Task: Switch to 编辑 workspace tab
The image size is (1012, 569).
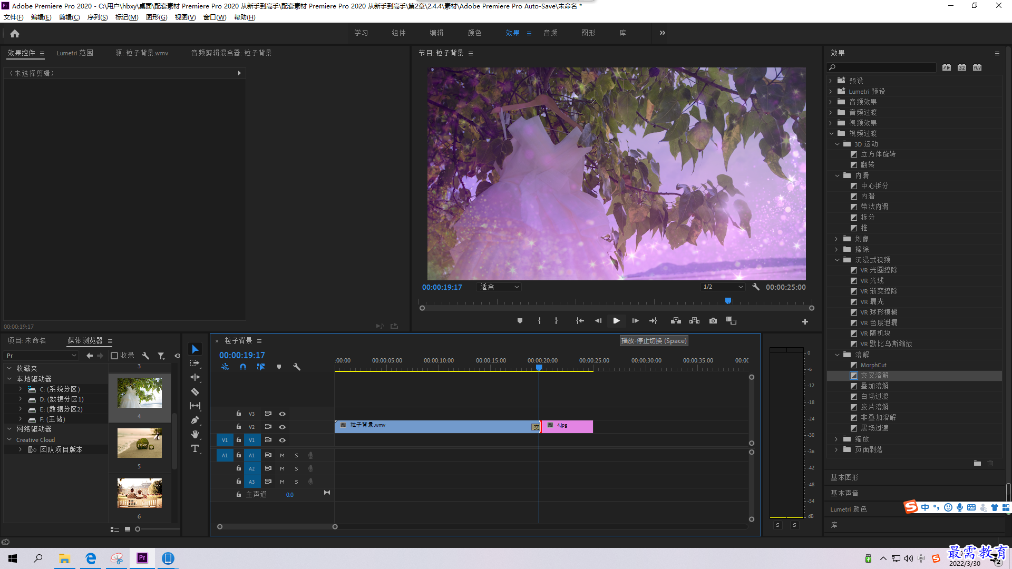Action: point(436,33)
